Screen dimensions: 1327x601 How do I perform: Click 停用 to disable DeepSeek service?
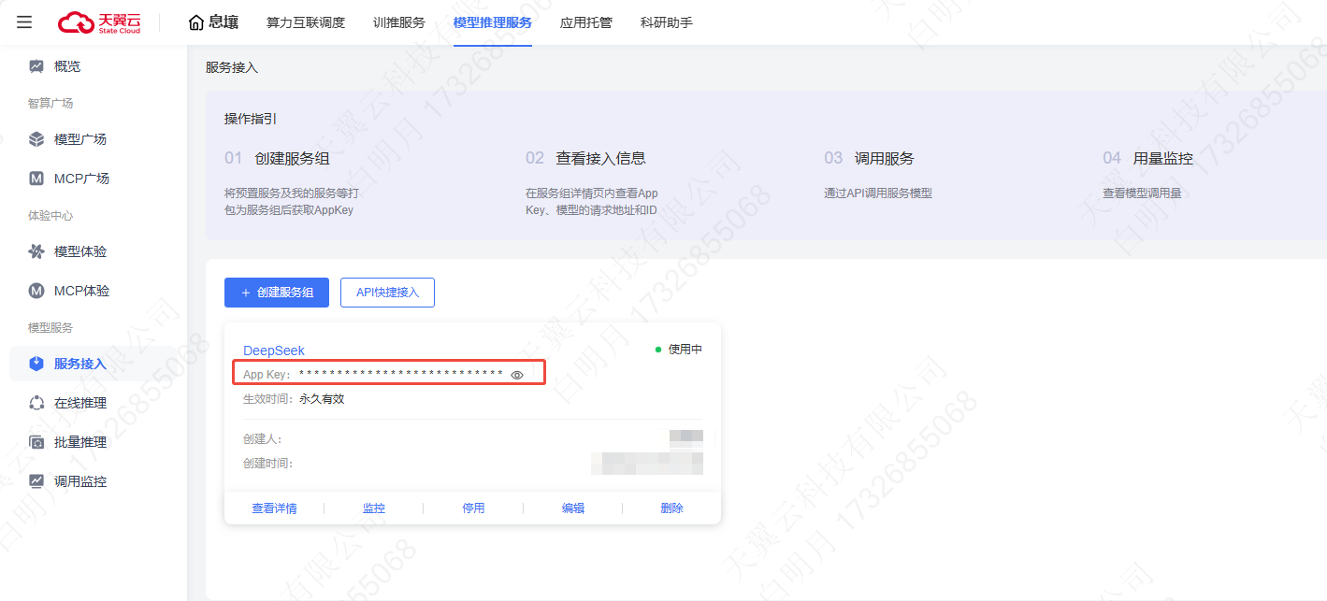tap(473, 508)
